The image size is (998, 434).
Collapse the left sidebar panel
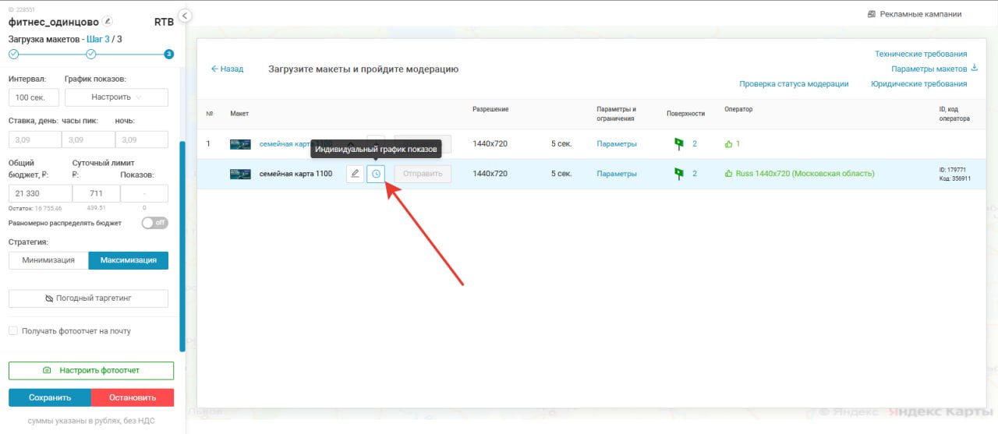click(x=185, y=16)
